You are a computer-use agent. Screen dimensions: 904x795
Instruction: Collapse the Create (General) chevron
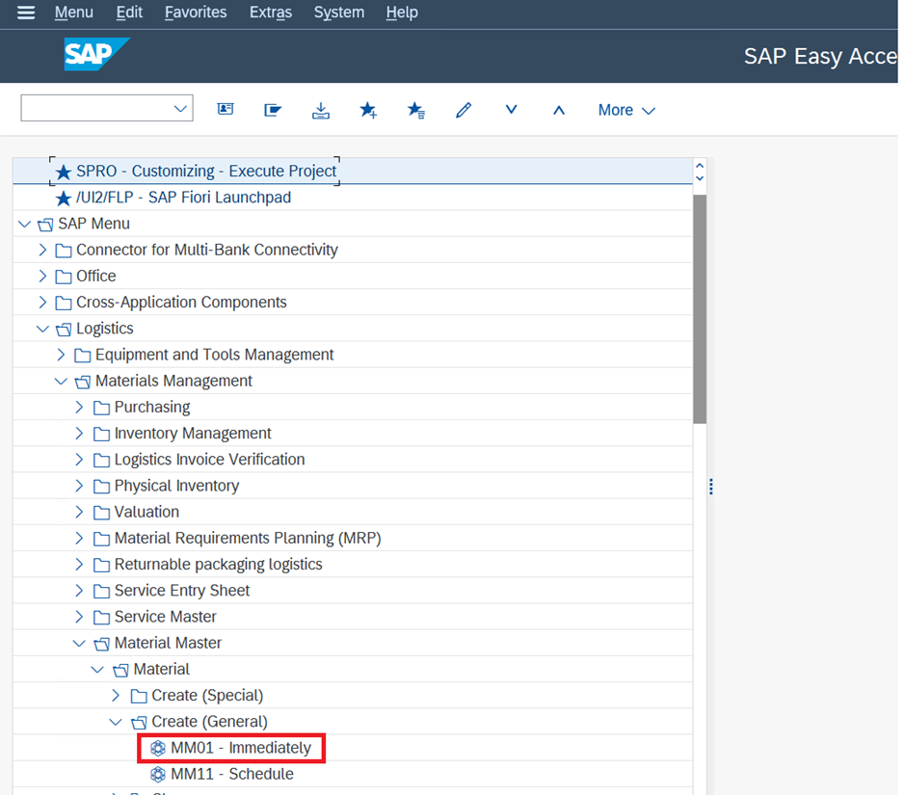[116, 722]
